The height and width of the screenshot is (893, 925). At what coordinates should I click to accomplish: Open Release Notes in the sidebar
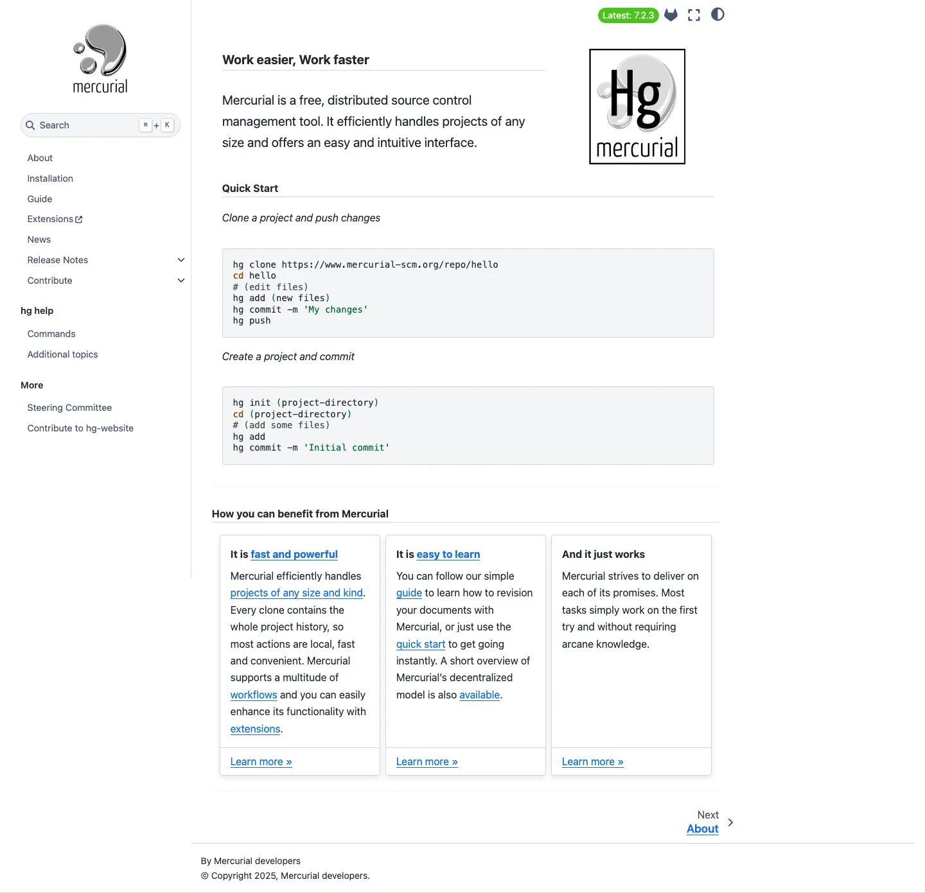(x=58, y=260)
